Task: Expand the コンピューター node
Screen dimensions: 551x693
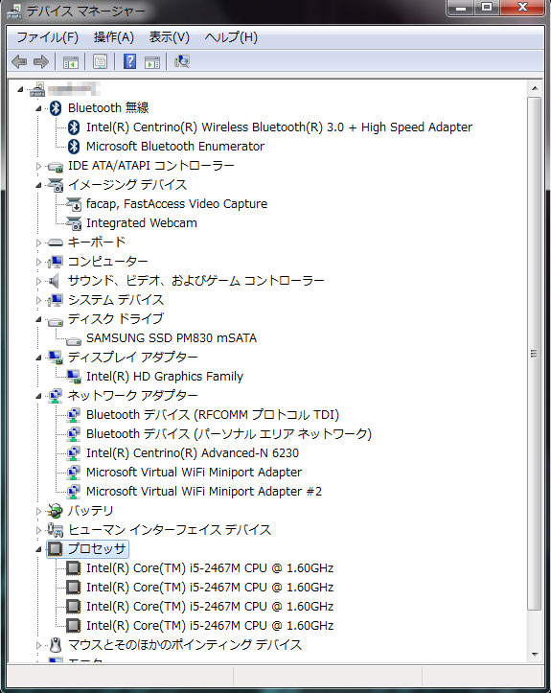Action: pos(38,262)
